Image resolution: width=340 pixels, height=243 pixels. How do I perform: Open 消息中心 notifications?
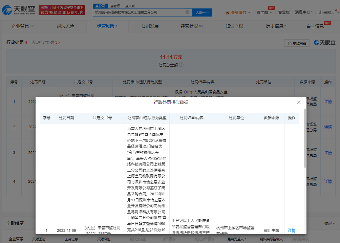tap(304, 13)
